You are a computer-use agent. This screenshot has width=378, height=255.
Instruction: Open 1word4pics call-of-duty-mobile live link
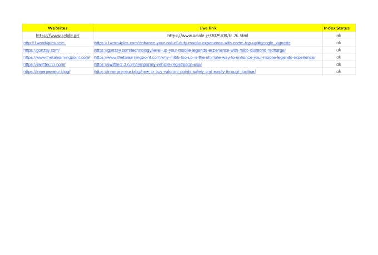click(192, 43)
